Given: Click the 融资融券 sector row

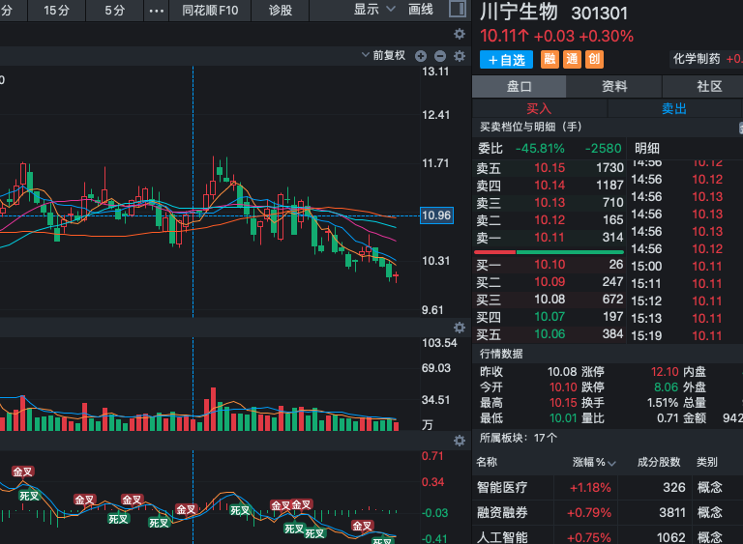Looking at the screenshot, I should click(x=608, y=512).
